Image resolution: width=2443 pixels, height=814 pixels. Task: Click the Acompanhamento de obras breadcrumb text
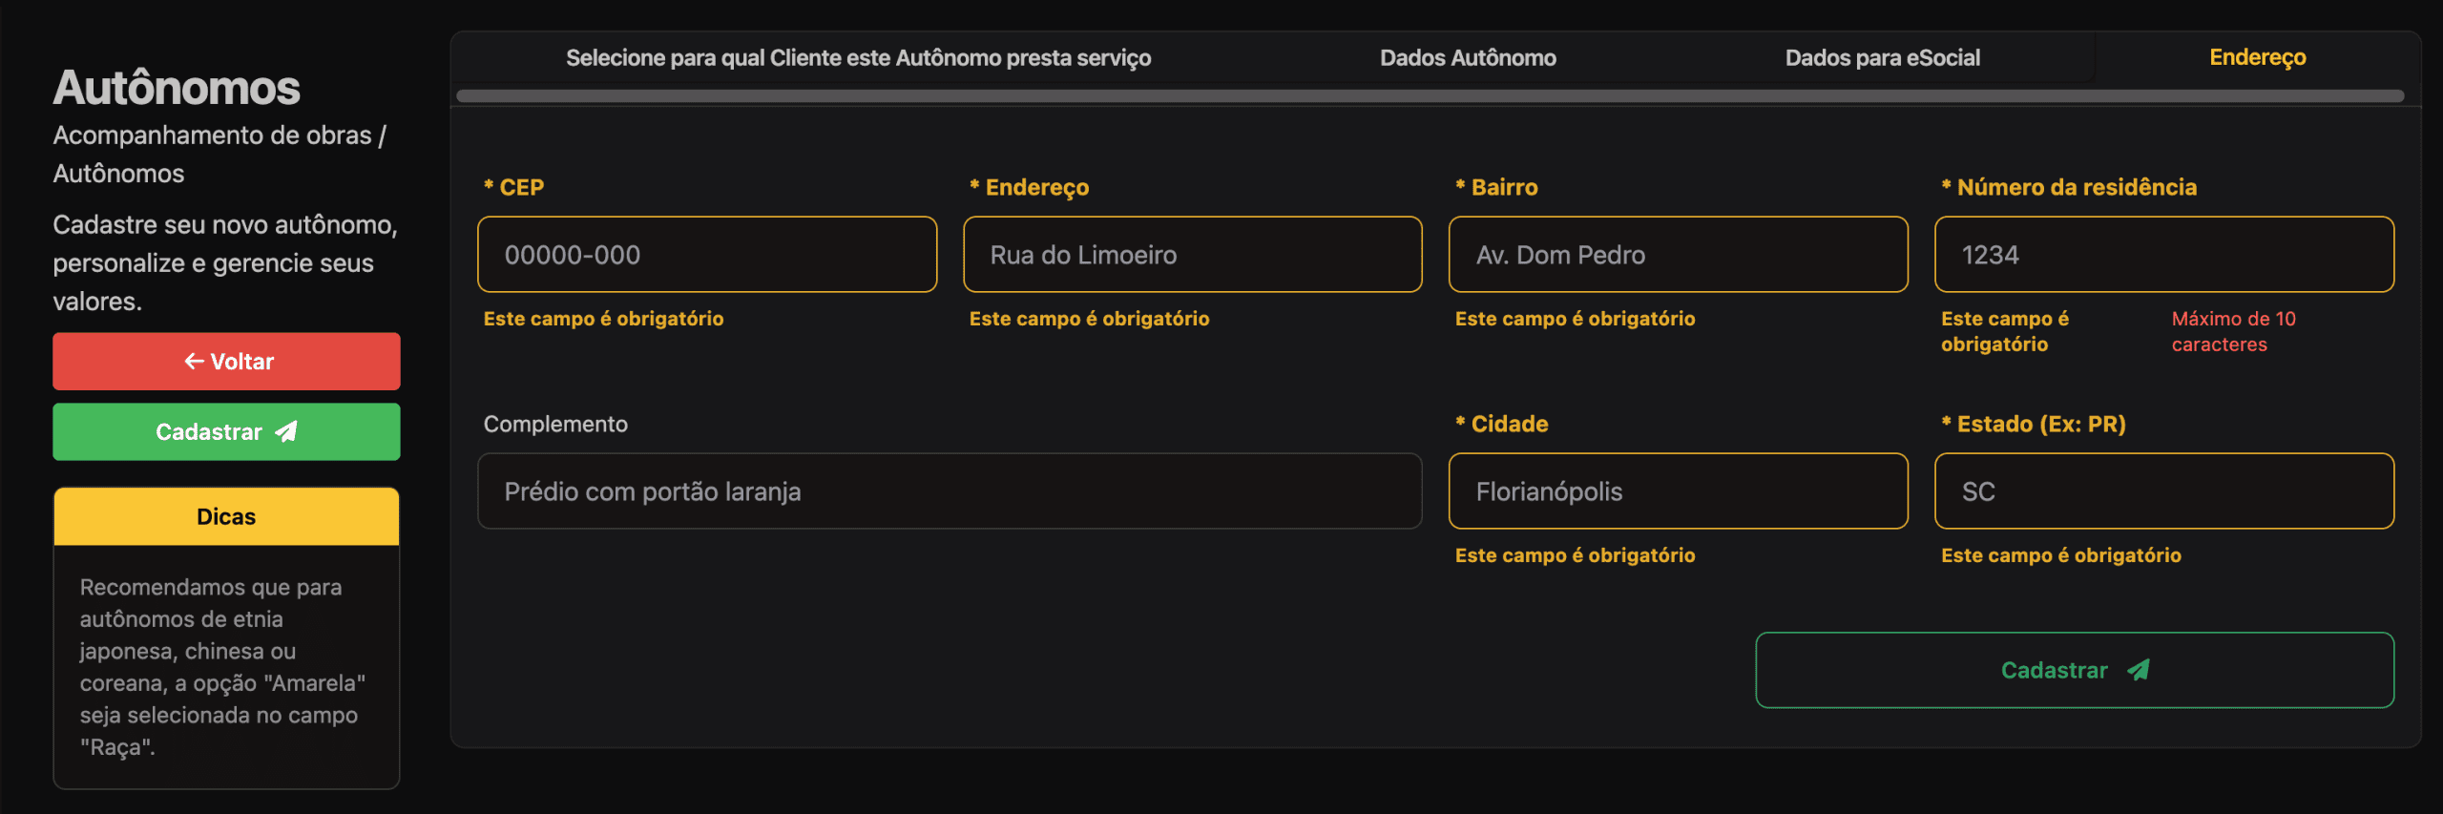[212, 136]
